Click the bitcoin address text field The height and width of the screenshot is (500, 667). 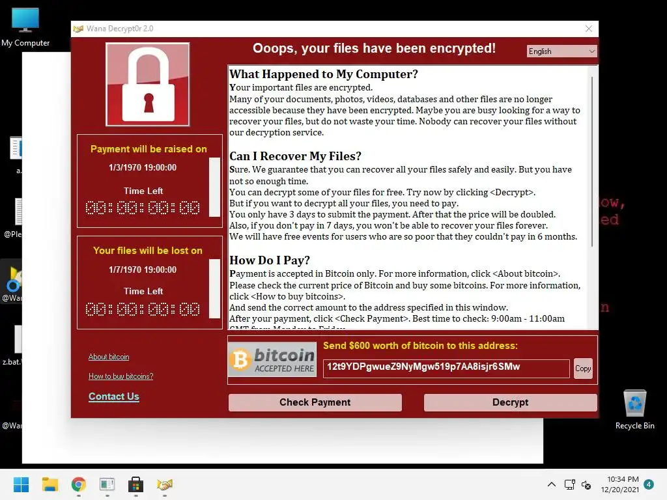click(x=446, y=368)
